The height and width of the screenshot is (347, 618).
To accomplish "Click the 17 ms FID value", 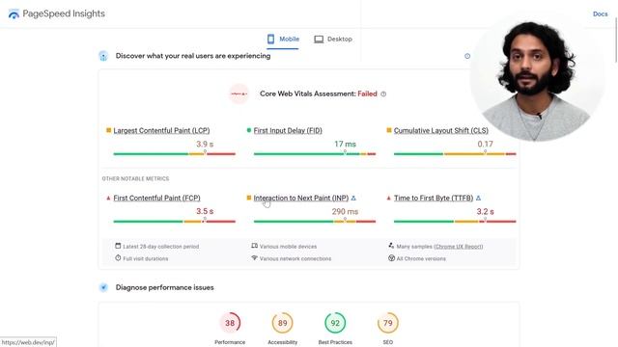I will click(345, 144).
